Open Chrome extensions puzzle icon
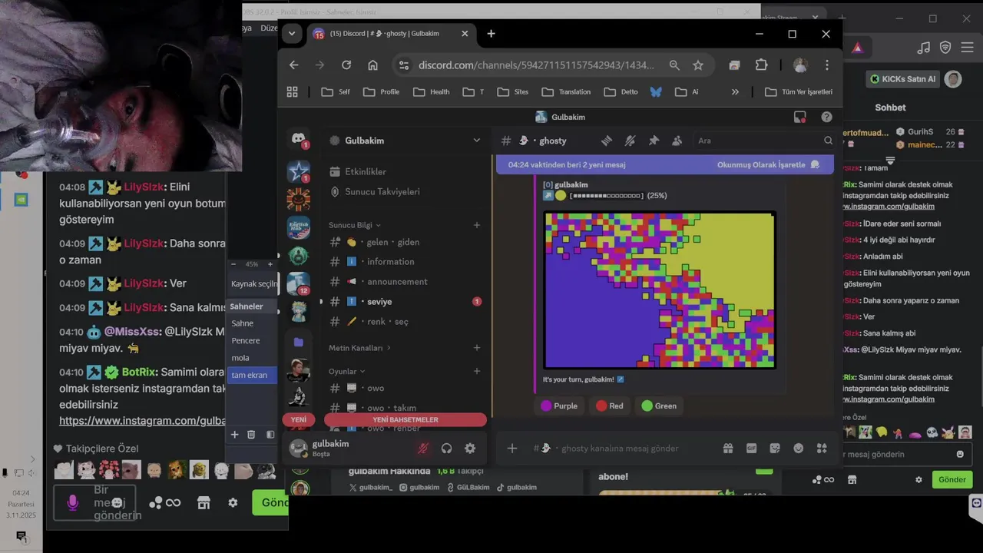Image resolution: width=983 pixels, height=553 pixels. pos(761,65)
